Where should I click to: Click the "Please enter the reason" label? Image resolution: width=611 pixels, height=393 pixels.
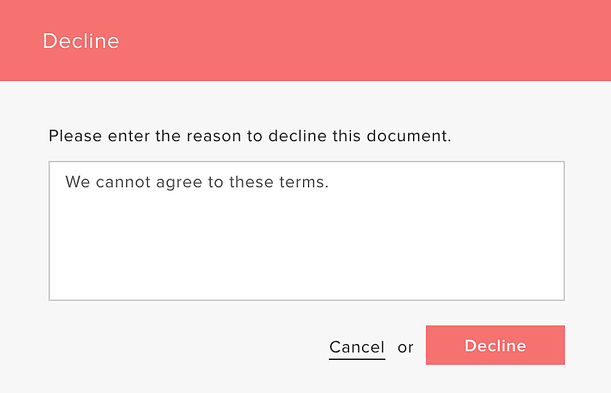pyautogui.click(x=250, y=136)
